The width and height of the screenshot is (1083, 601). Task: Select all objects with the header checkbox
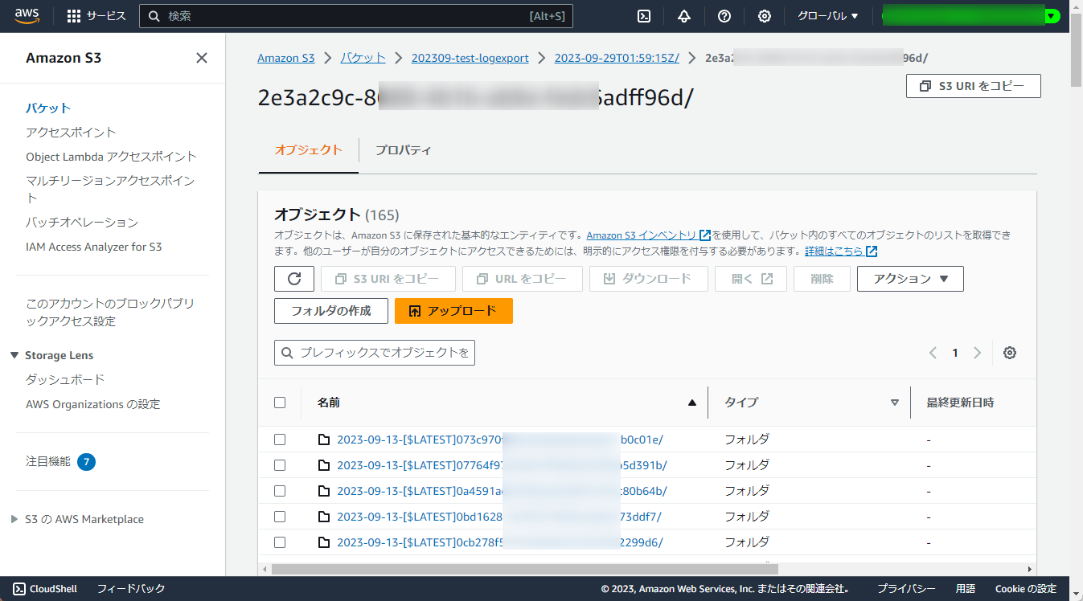pos(279,403)
